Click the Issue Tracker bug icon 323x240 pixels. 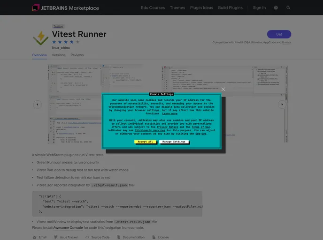55,237
